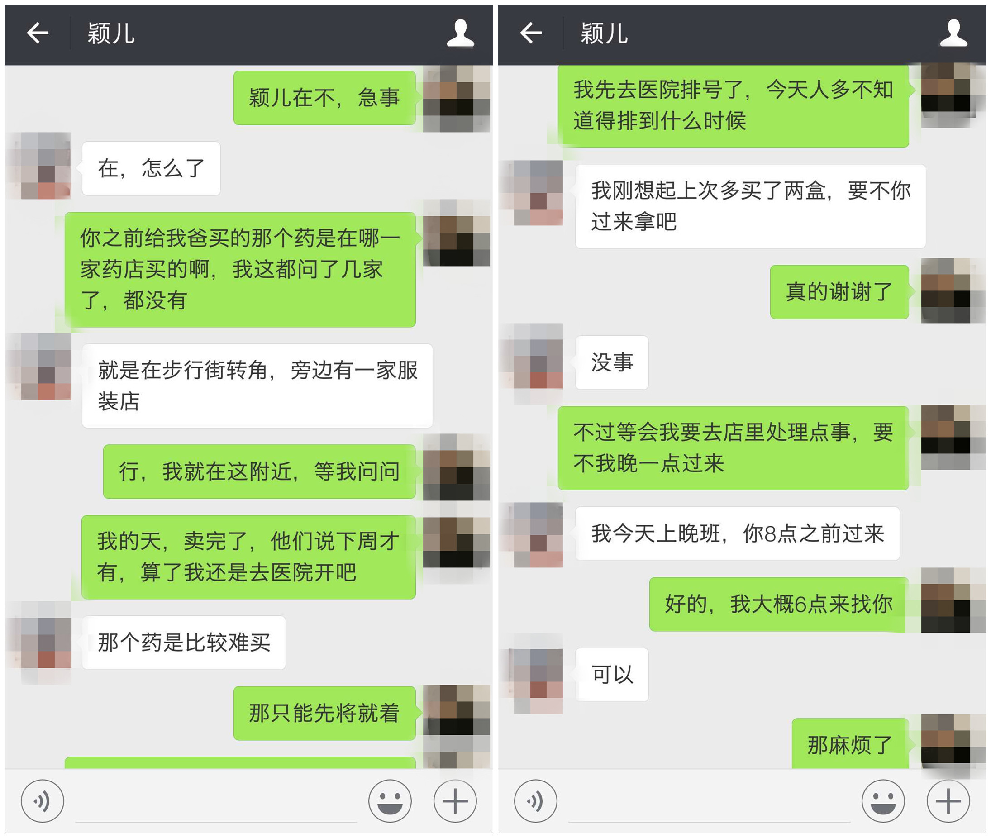Open plus attachments menu in left chat
The image size is (991, 838).
click(x=455, y=801)
